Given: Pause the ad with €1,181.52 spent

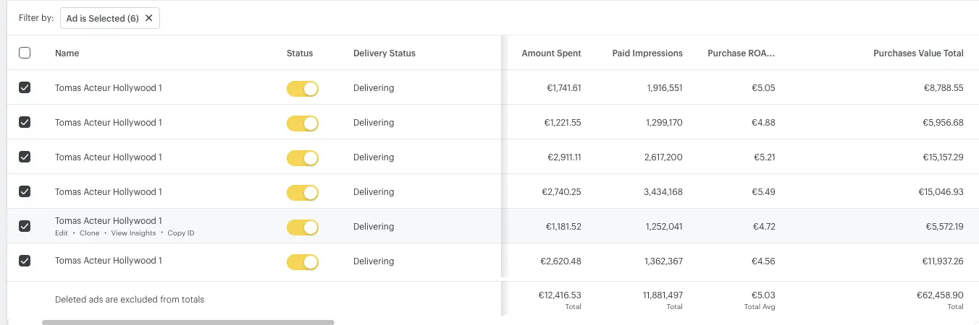Looking at the screenshot, I should click(303, 227).
